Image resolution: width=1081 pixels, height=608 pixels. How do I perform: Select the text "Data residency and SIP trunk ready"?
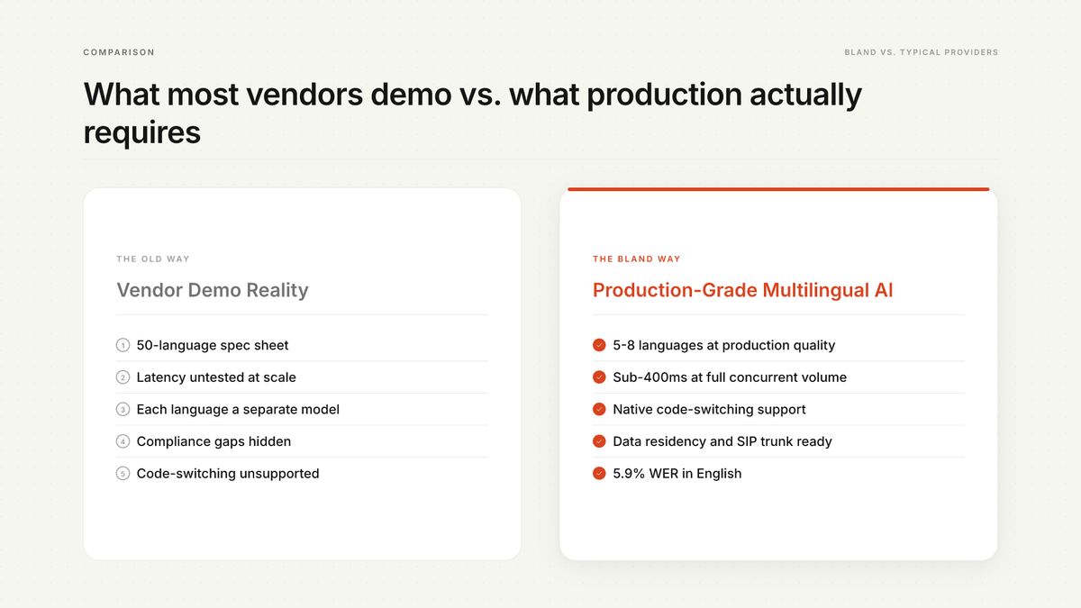click(722, 441)
